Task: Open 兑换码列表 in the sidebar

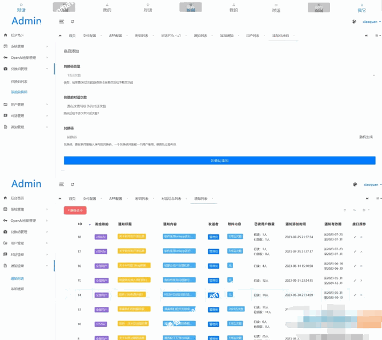Action: pos(19,82)
